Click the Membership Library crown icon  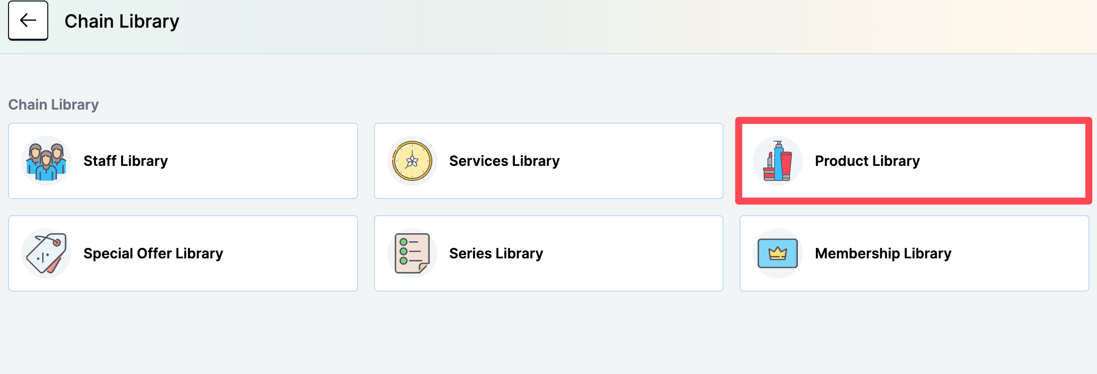[777, 253]
